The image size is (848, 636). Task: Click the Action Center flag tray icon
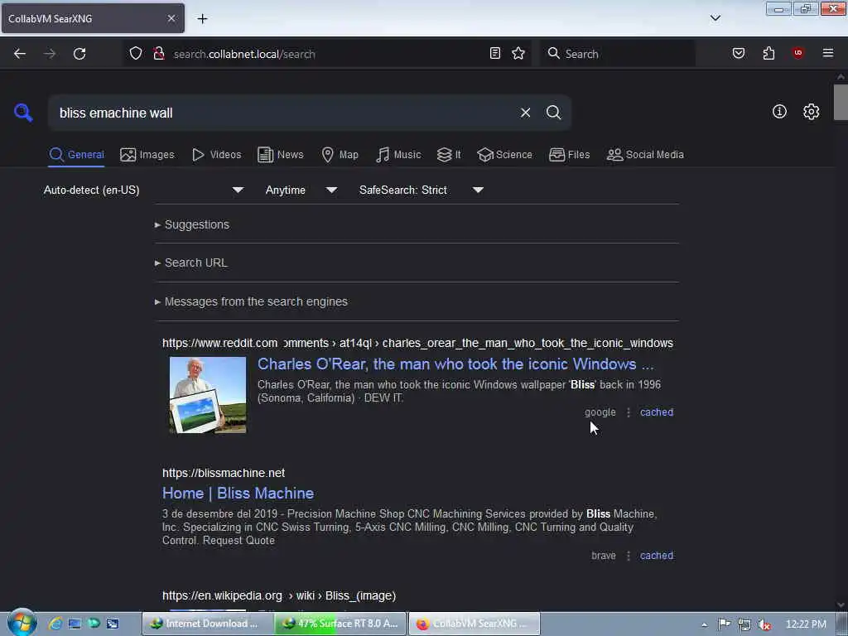click(x=724, y=624)
